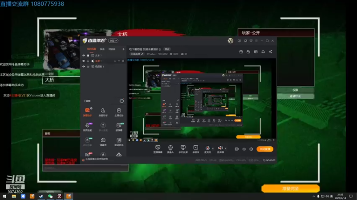Click the orange stop streaming button
This screenshot has width=357, height=200.
tap(265, 149)
